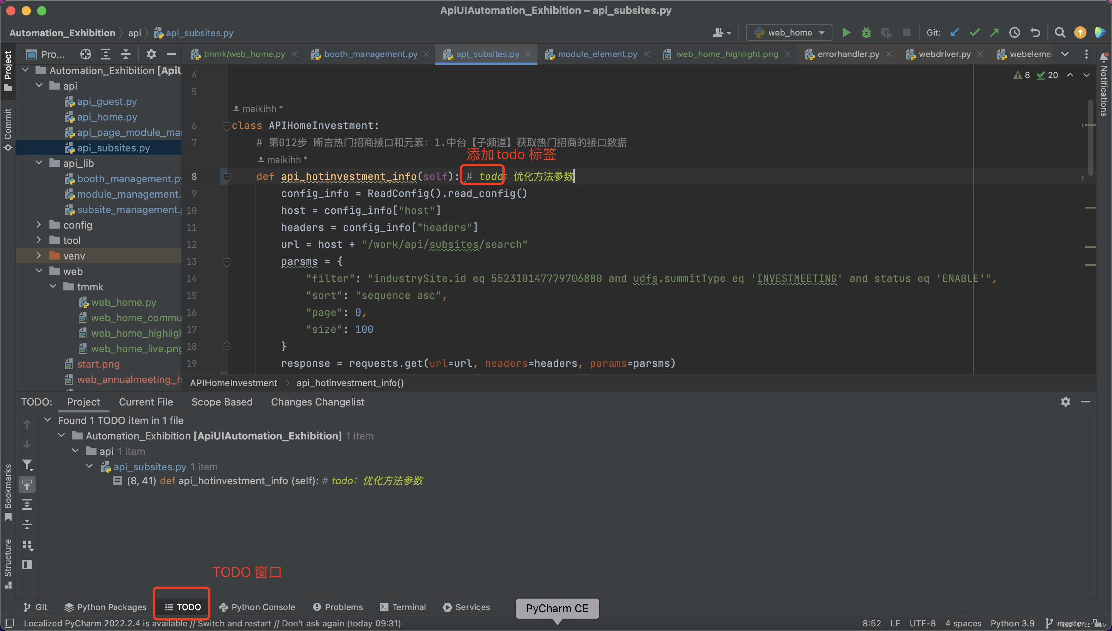Start debugging with the bug icon
This screenshot has width=1112, height=631.
click(866, 32)
